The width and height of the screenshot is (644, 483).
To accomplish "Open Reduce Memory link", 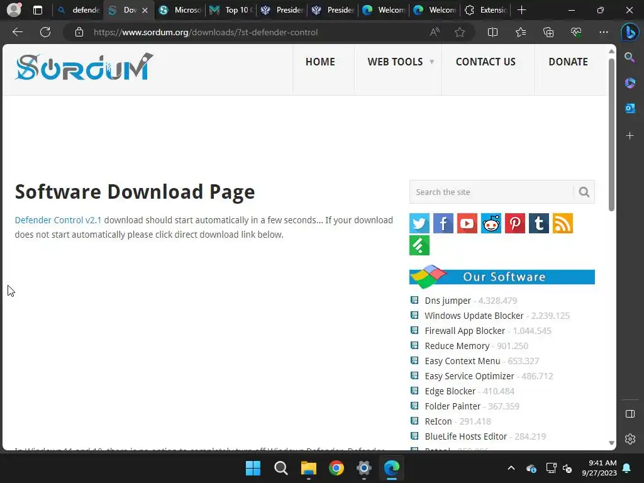I will click(457, 347).
